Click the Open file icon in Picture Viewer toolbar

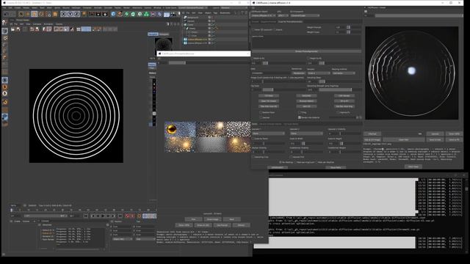pyautogui.click(x=12, y=29)
